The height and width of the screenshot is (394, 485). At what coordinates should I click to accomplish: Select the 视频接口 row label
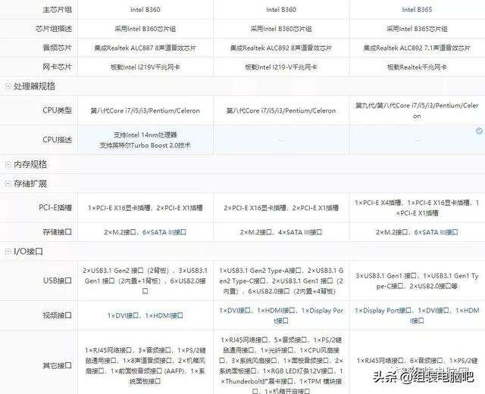58,315
